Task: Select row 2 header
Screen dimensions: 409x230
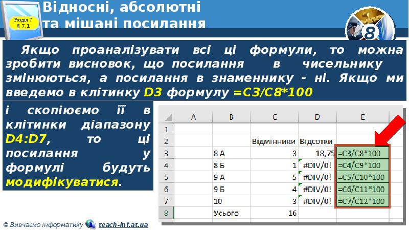Action: tap(167, 141)
